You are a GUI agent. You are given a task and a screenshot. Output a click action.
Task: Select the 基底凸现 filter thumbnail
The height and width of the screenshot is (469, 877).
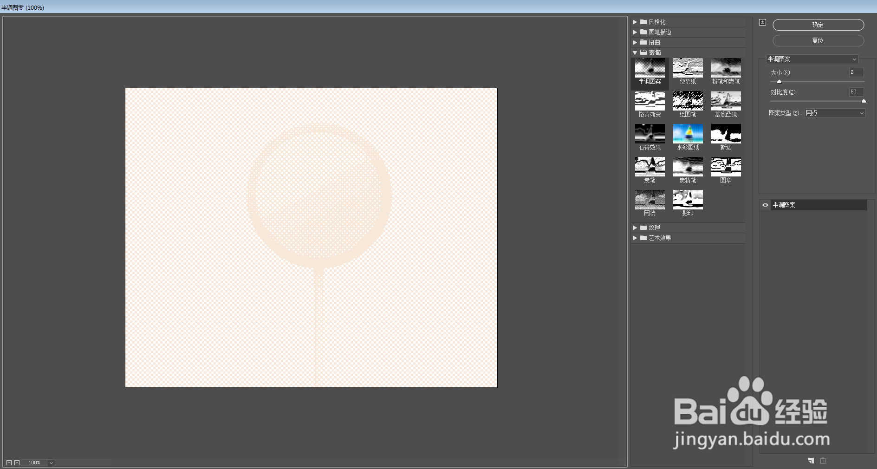726,101
